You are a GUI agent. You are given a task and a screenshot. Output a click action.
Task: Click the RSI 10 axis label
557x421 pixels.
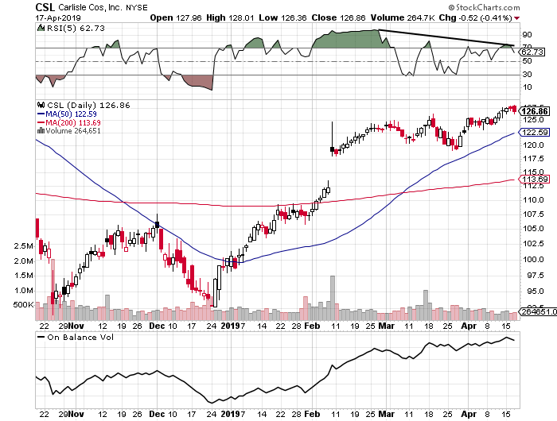coord(527,87)
